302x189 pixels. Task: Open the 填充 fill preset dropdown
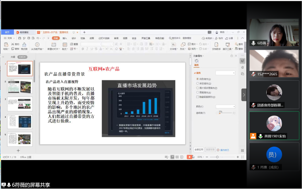click(225, 73)
